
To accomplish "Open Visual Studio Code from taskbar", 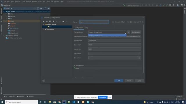I will click(x=74, y=102).
